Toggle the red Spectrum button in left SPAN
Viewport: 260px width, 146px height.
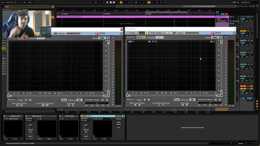click(x=25, y=38)
